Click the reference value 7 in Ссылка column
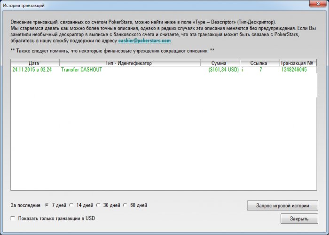The width and height of the screenshot is (329, 235). click(x=260, y=70)
